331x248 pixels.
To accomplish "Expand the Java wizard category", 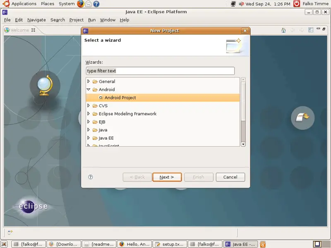I will [89, 130].
